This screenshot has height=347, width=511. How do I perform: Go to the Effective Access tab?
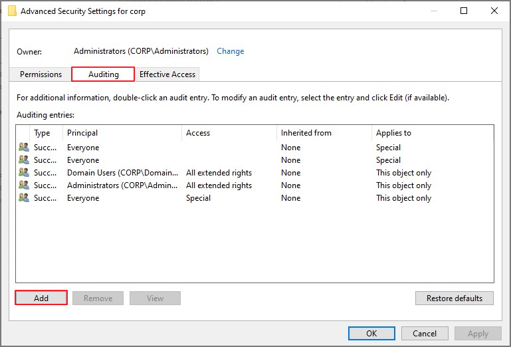(167, 74)
